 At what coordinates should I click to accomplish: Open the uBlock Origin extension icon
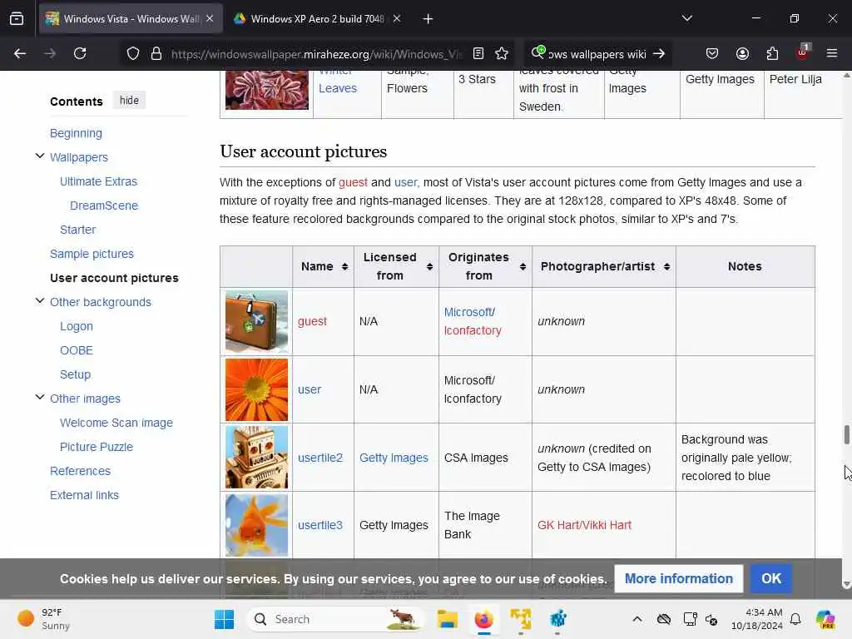click(803, 52)
